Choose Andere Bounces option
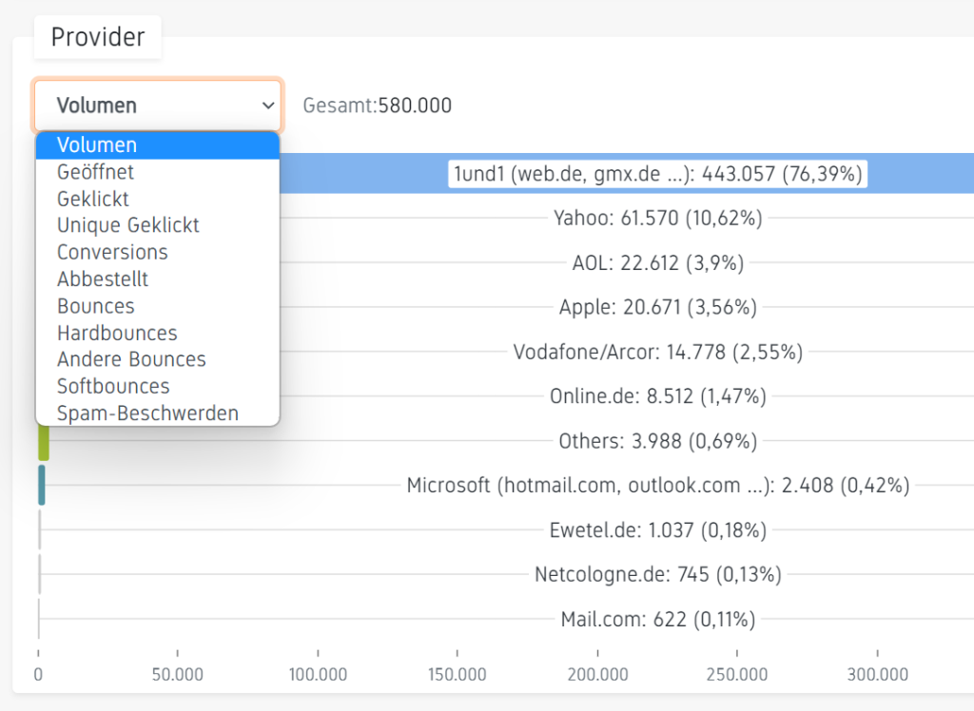The height and width of the screenshot is (711, 974). pos(131,359)
